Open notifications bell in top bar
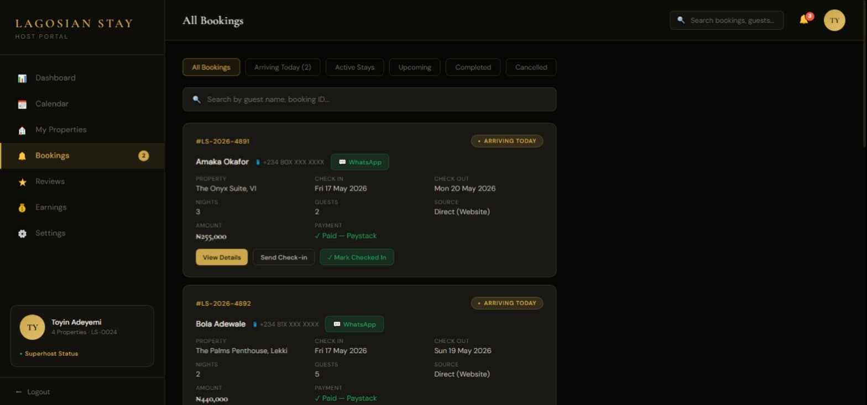Viewport: 867px width, 405px height. [x=804, y=20]
